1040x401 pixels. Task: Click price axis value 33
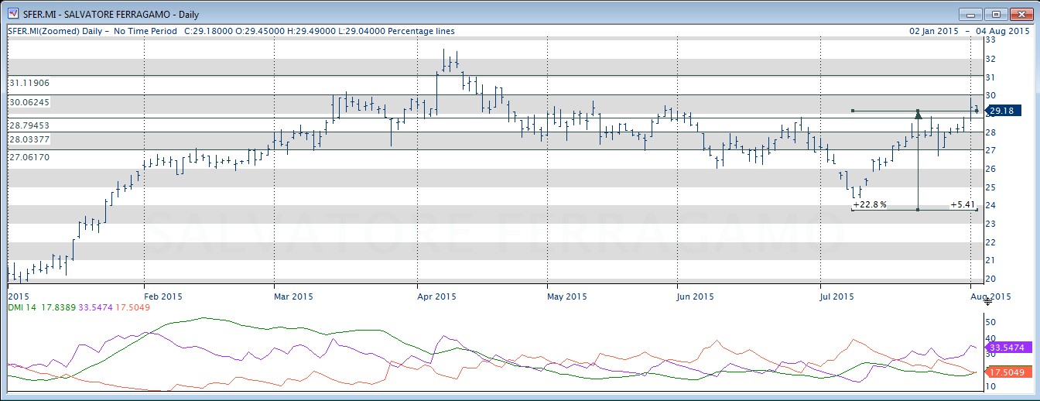click(990, 40)
